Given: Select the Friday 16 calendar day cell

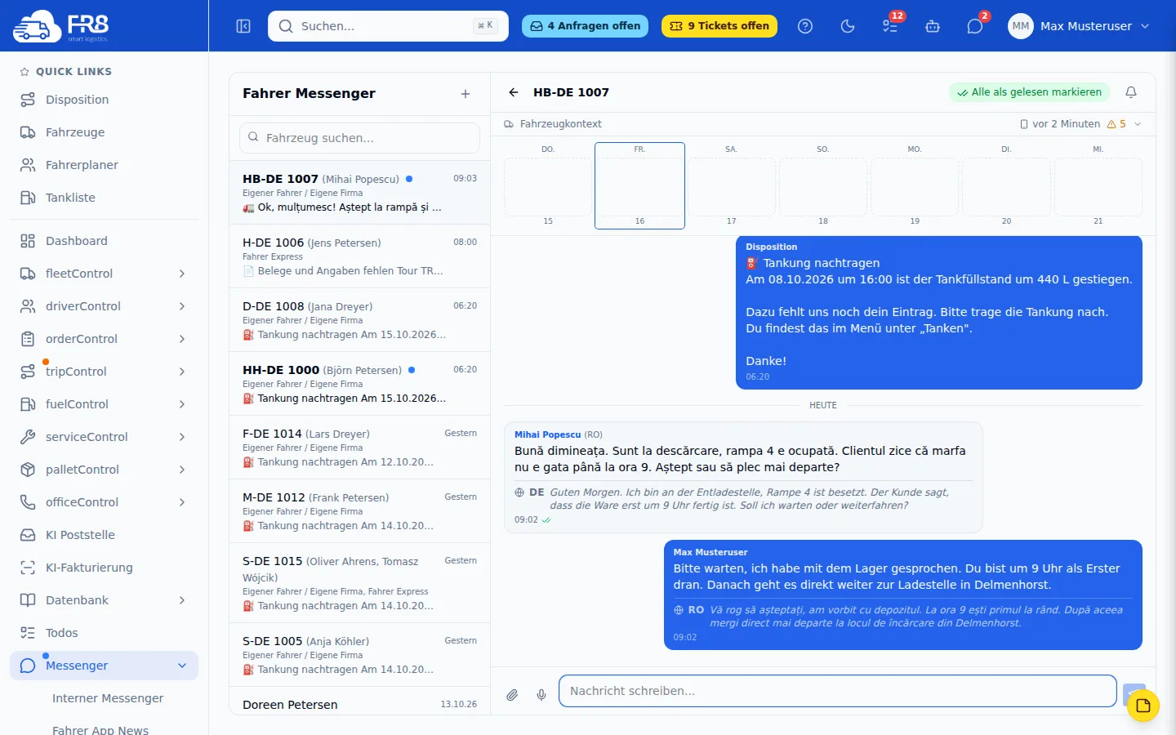Looking at the screenshot, I should point(639,185).
